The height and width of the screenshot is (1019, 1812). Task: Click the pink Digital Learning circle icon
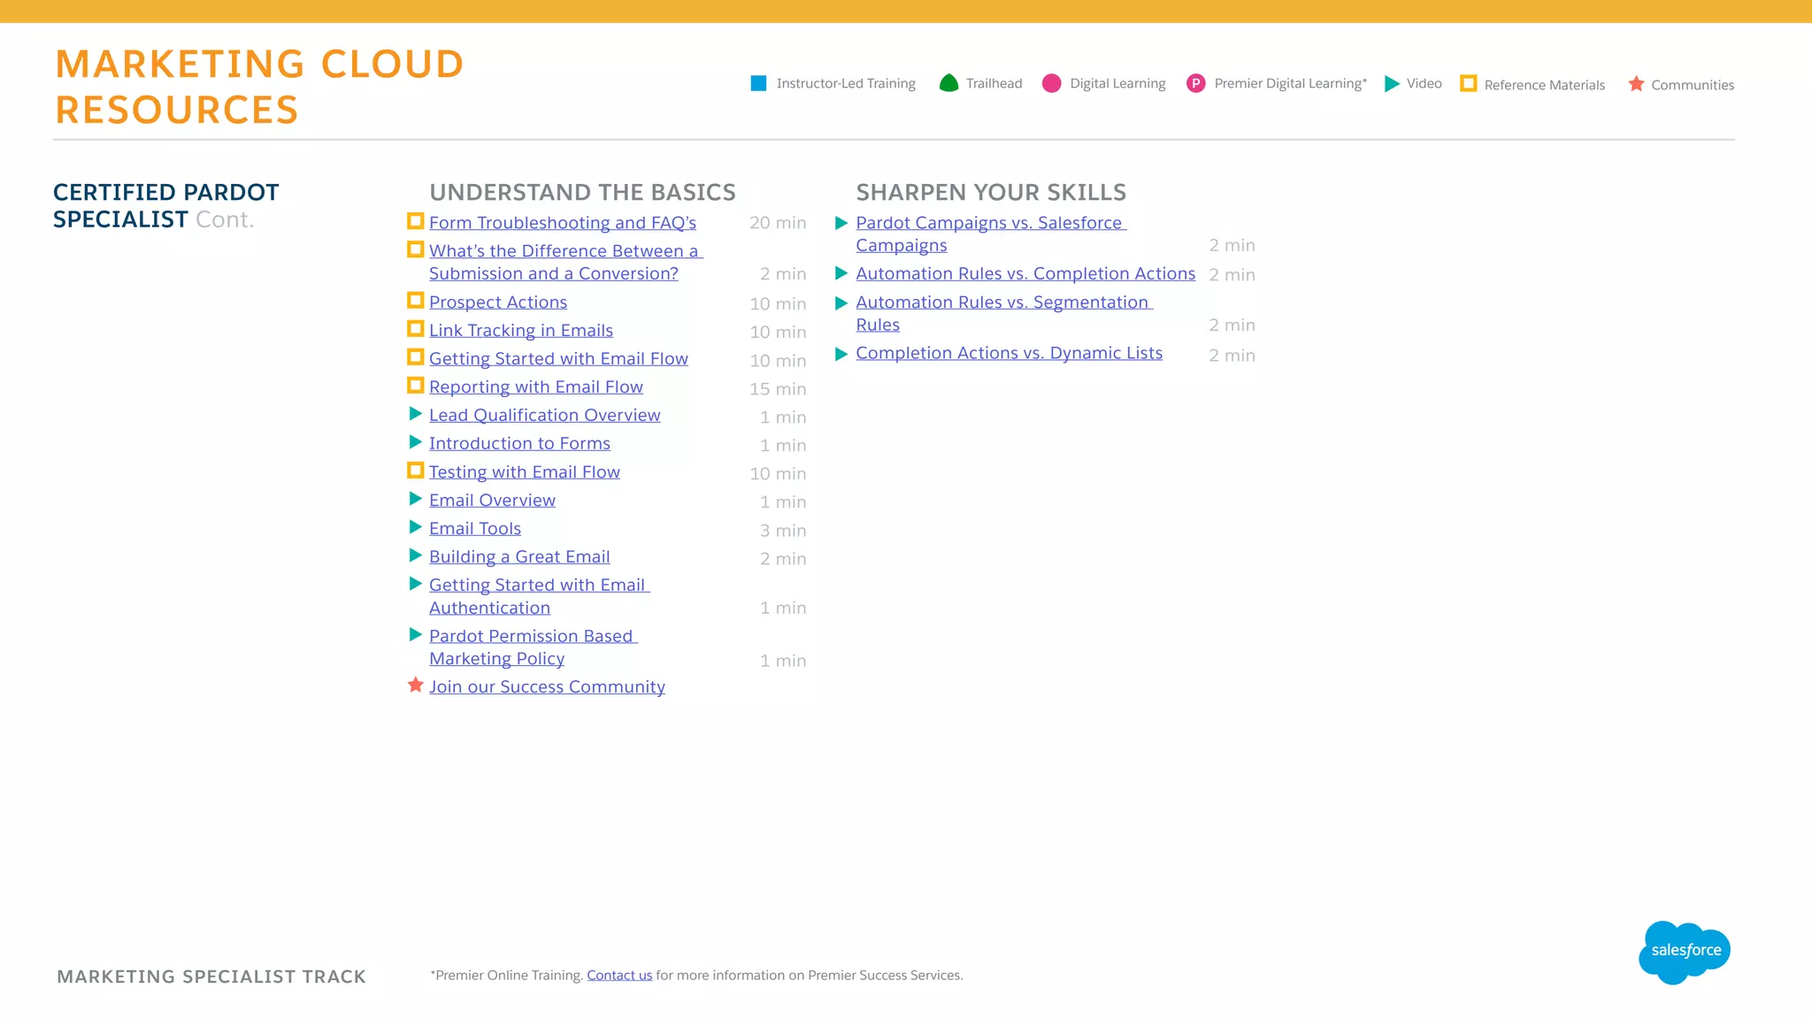coord(1051,83)
